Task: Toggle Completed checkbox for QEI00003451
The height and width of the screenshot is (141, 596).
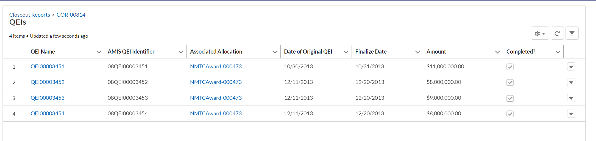Action: click(x=510, y=67)
